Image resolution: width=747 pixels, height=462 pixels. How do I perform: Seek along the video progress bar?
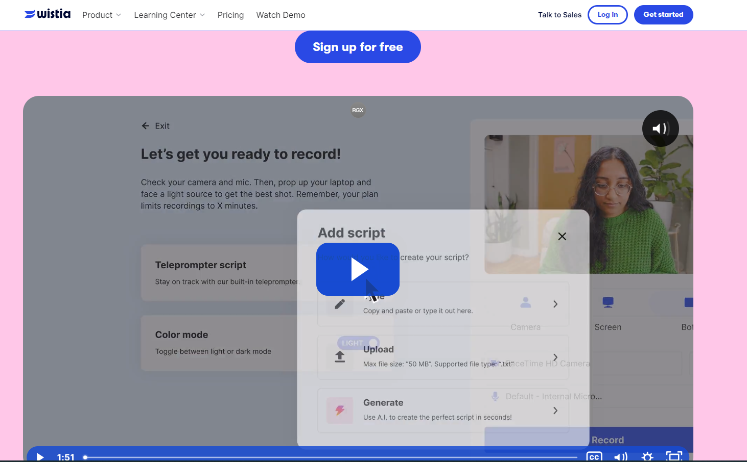tap(330, 457)
